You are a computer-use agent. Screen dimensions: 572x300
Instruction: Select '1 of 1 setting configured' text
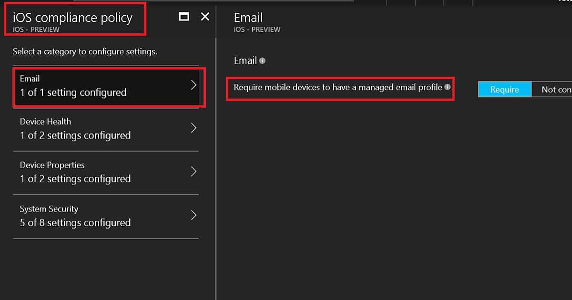[x=73, y=93]
